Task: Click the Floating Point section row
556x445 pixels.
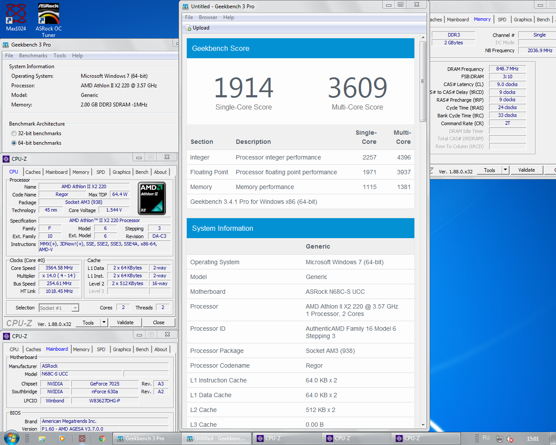Action: [301, 172]
